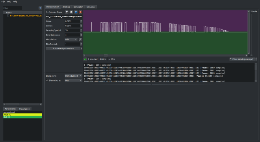Click the signal view horizontal scrollbar thumb
Screen dimensions: 260x142
pos(106,55)
